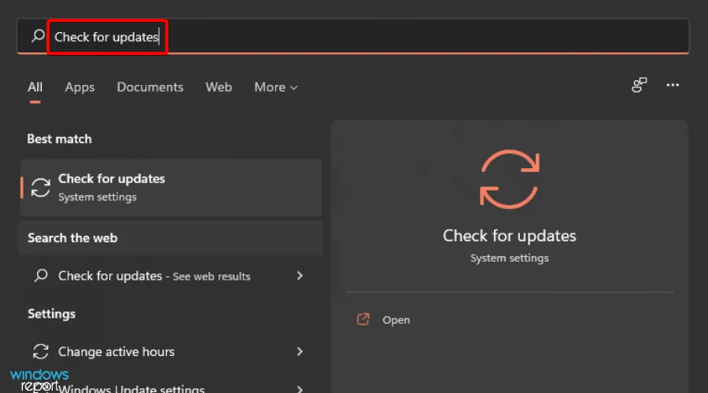Switch to the Documents tab

(149, 87)
